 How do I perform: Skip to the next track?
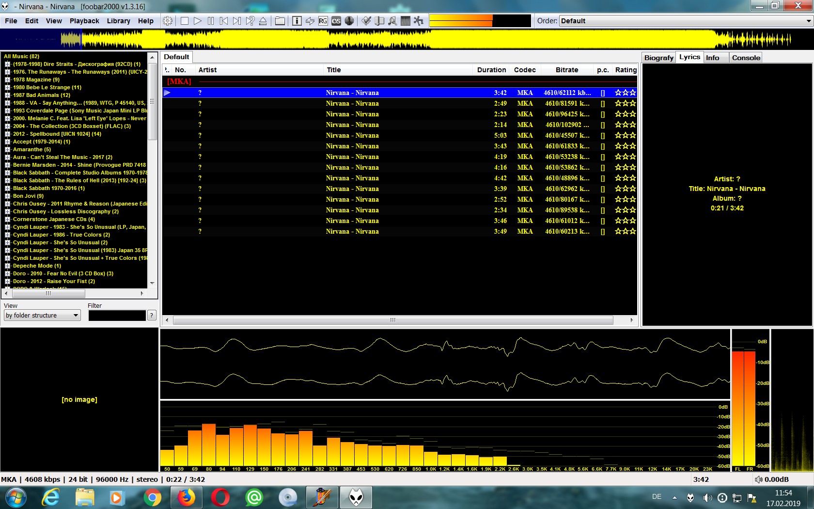point(236,21)
